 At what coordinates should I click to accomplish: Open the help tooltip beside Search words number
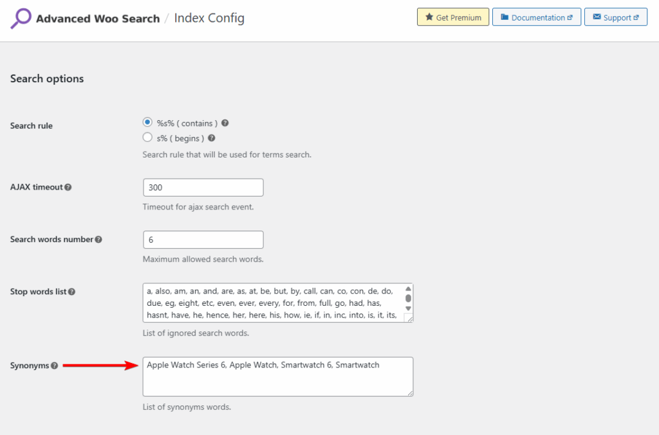[x=98, y=239]
